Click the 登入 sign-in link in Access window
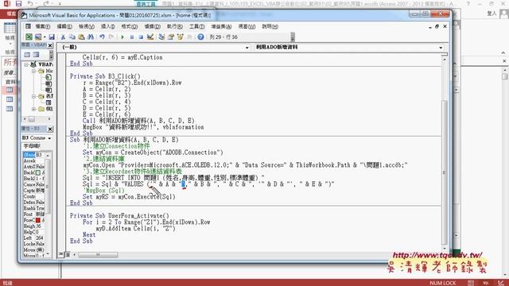This screenshot has height=286, width=509. click(x=492, y=14)
